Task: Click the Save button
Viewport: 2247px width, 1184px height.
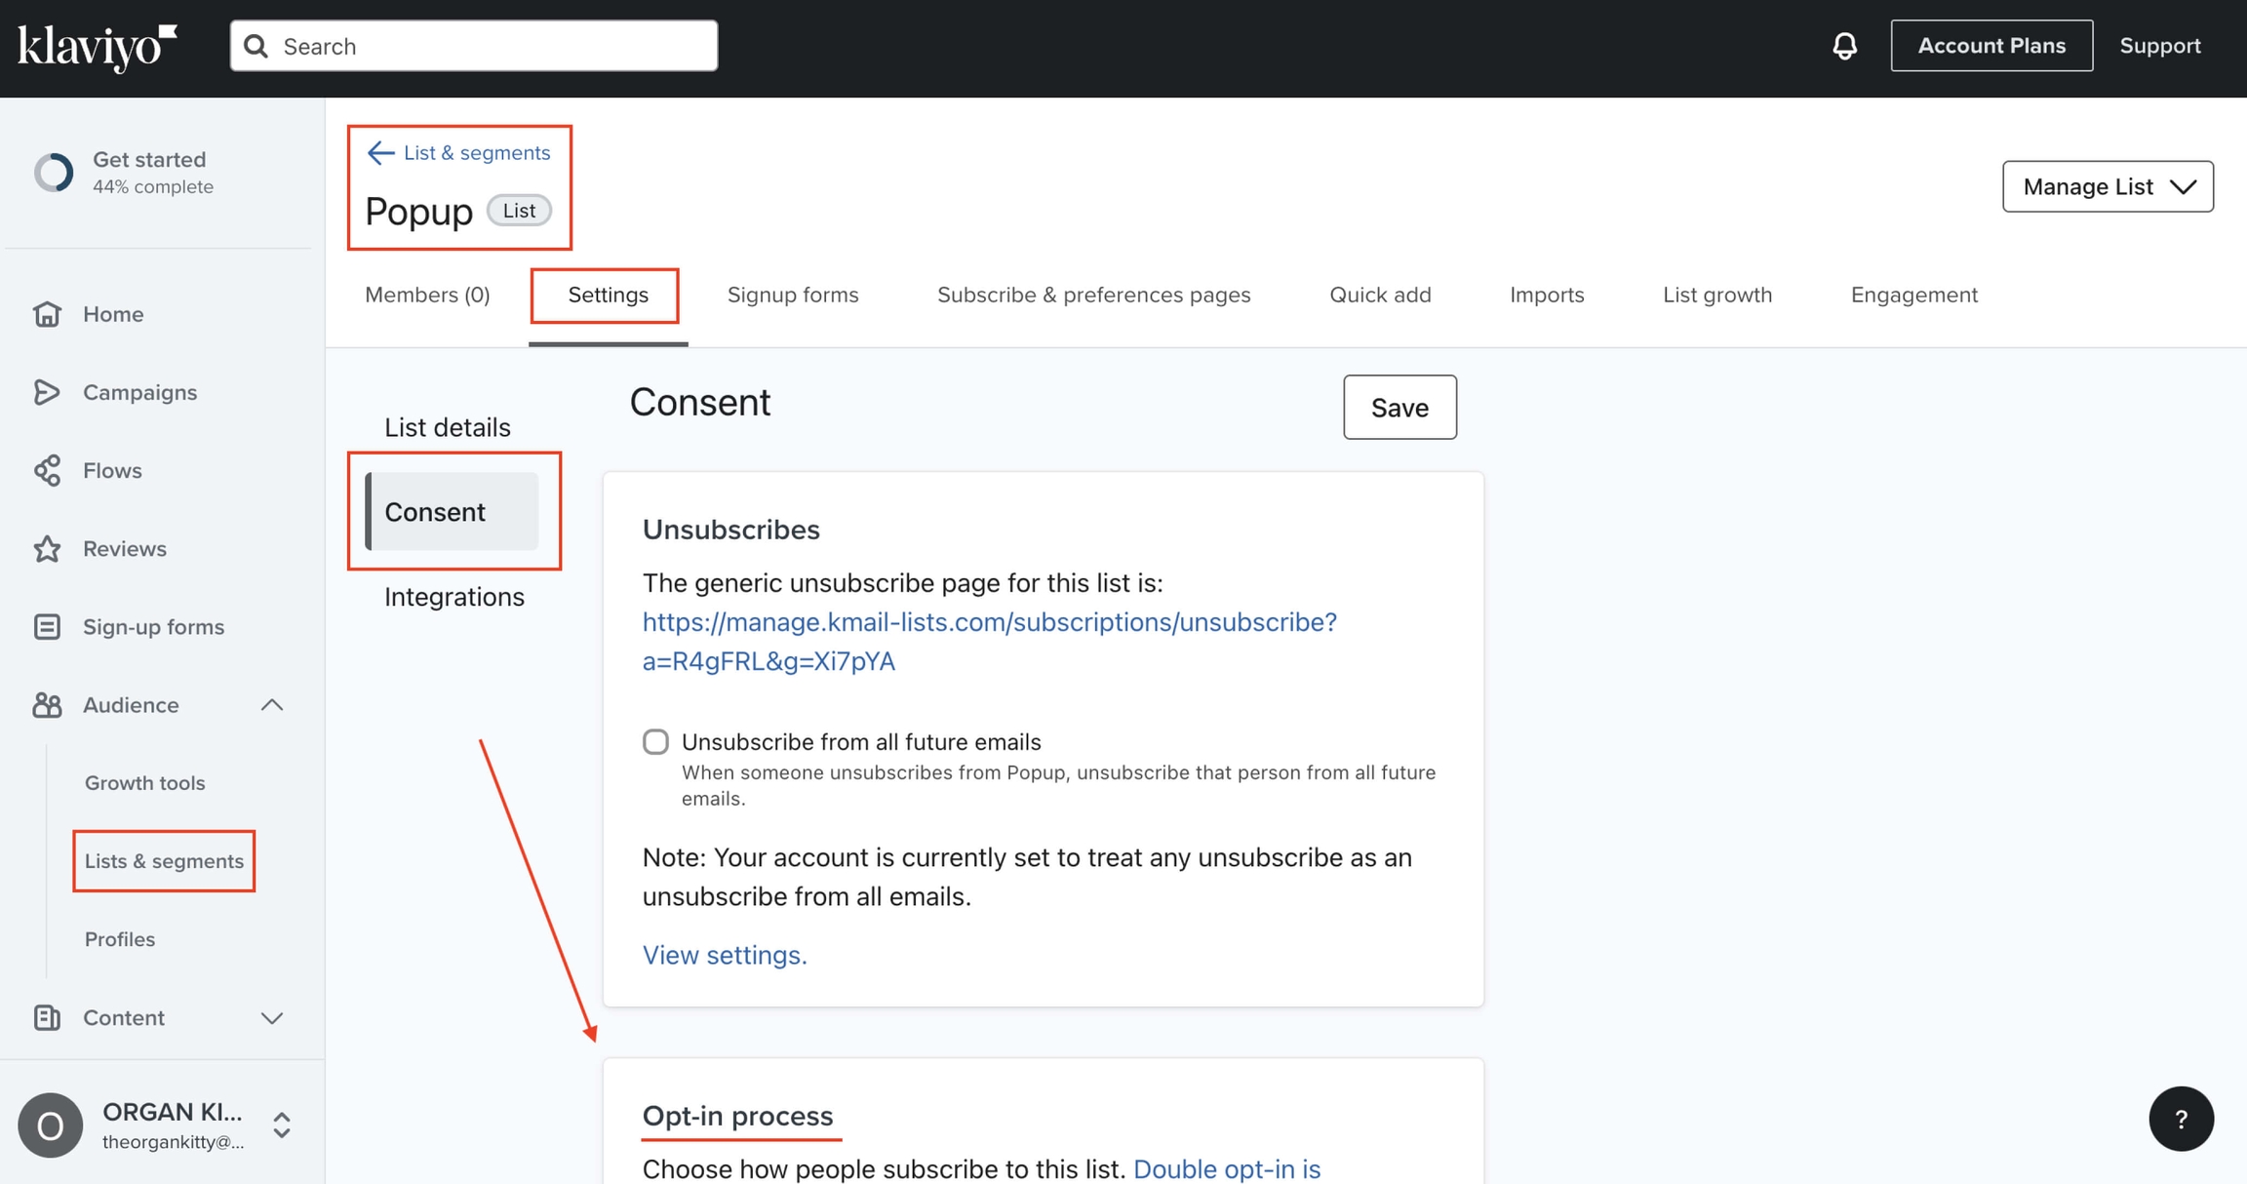Action: click(1399, 407)
